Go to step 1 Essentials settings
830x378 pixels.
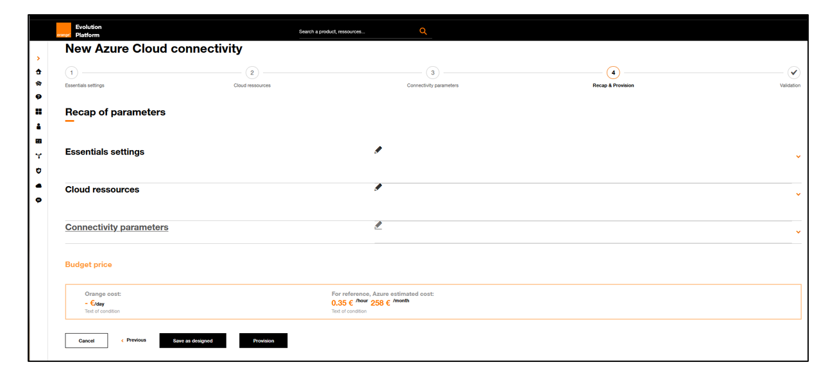[x=72, y=73]
